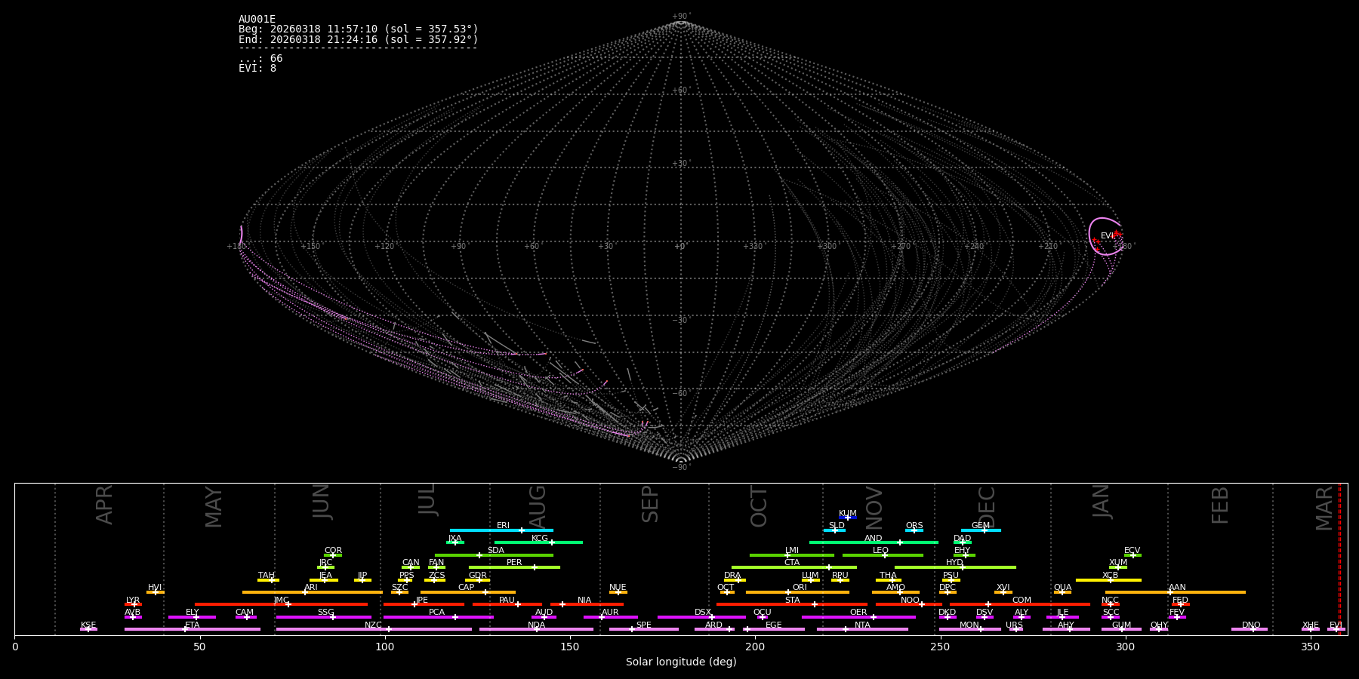Click the ORI shower label
Image resolution: width=1359 pixels, height=679 pixels.
(x=800, y=588)
